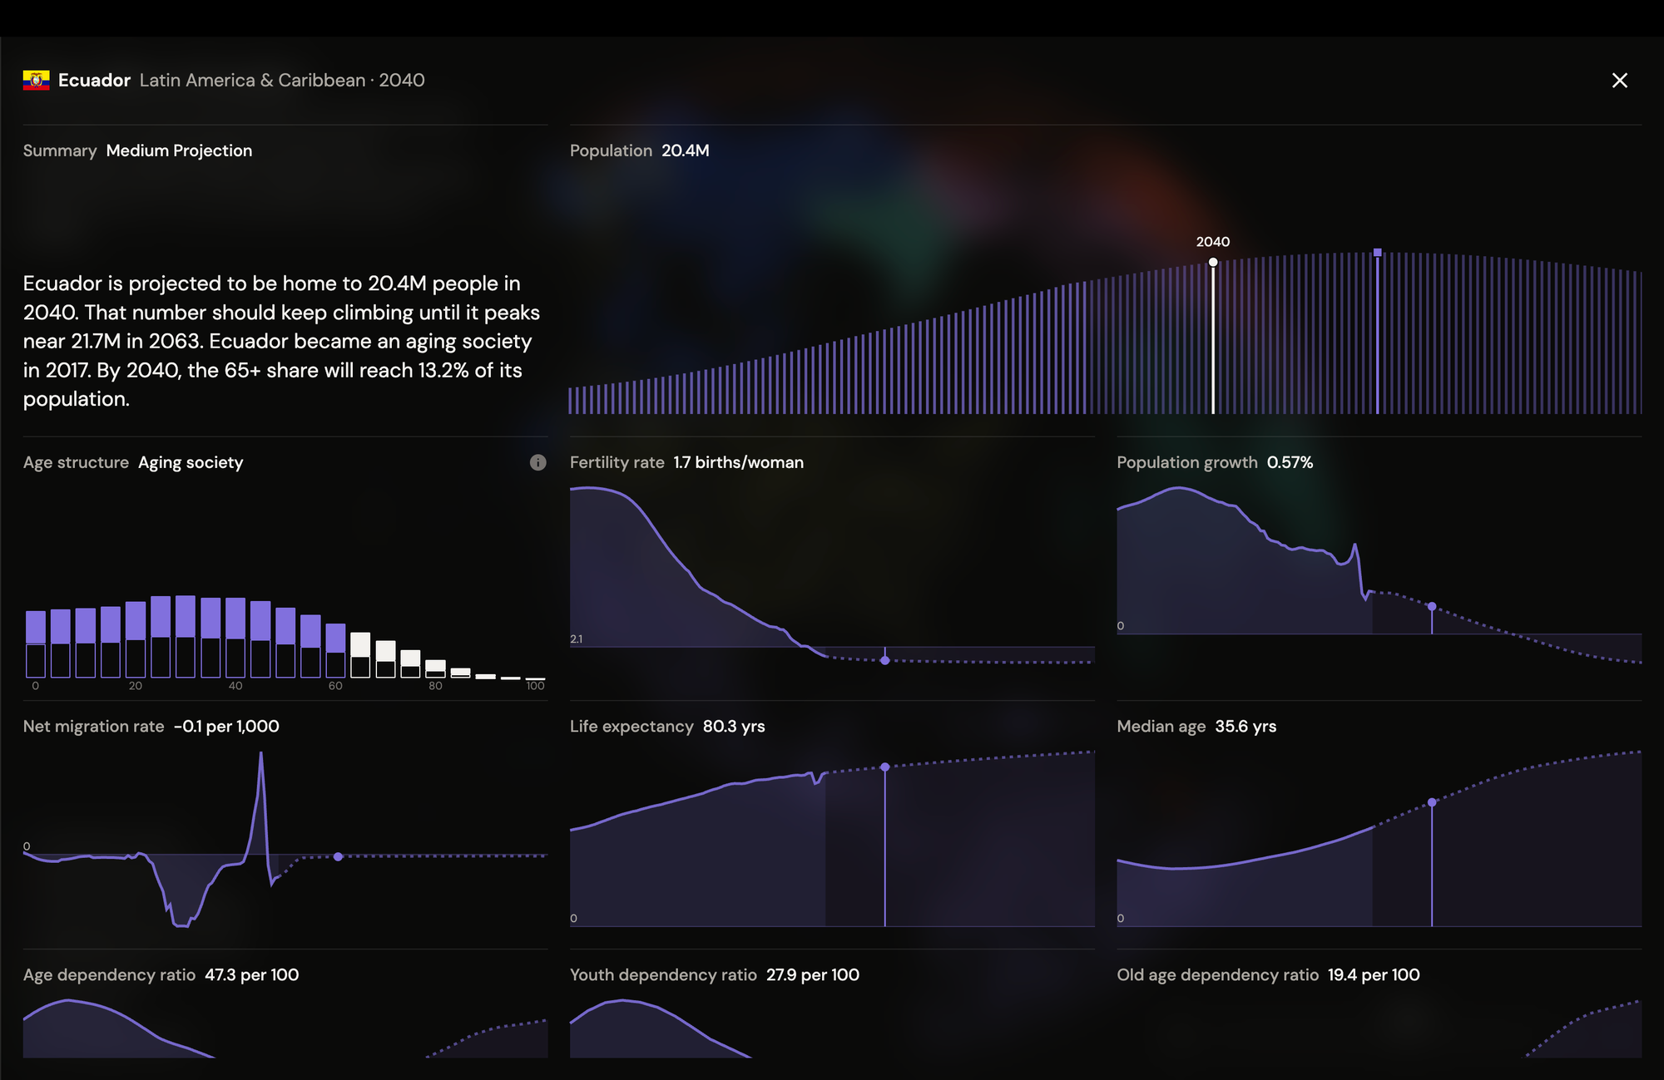The height and width of the screenshot is (1080, 1664).
Task: Select the tallest bar in age structure chart
Action: tap(186, 636)
